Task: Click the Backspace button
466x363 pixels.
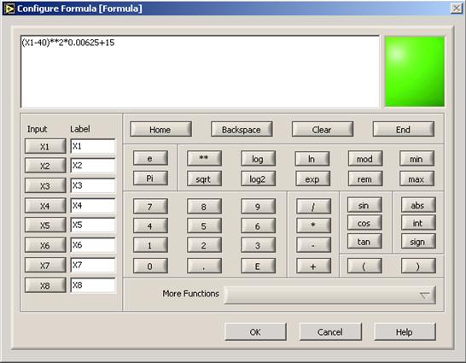Action: click(x=242, y=129)
